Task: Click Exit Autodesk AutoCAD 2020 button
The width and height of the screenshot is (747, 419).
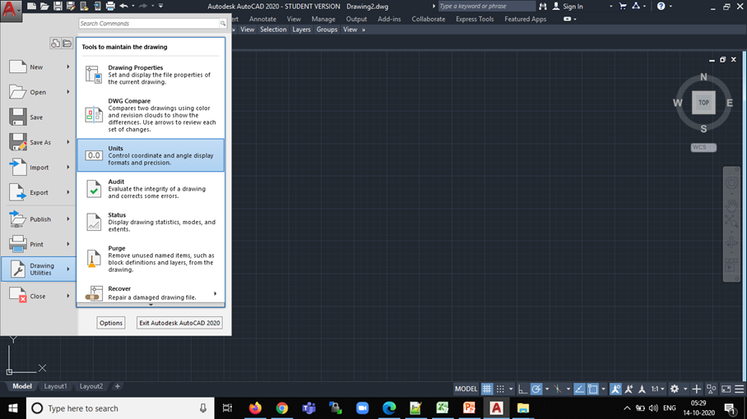Action: (x=179, y=323)
